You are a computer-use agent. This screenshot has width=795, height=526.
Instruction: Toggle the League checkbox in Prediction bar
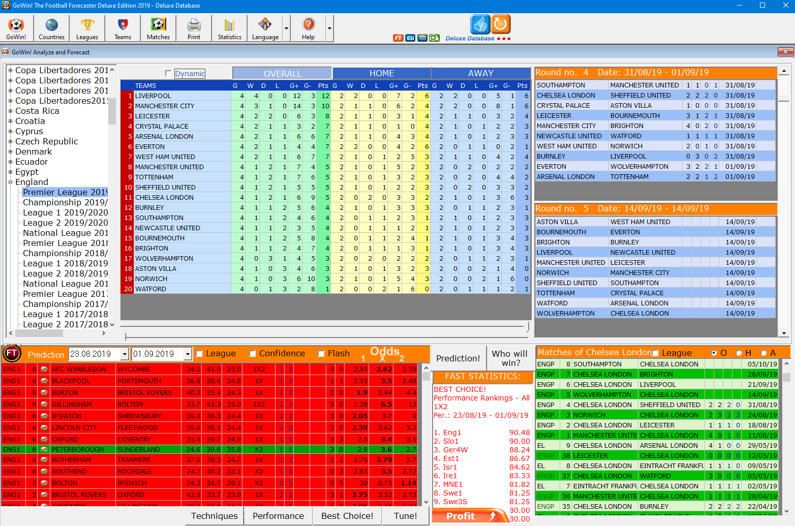point(199,354)
